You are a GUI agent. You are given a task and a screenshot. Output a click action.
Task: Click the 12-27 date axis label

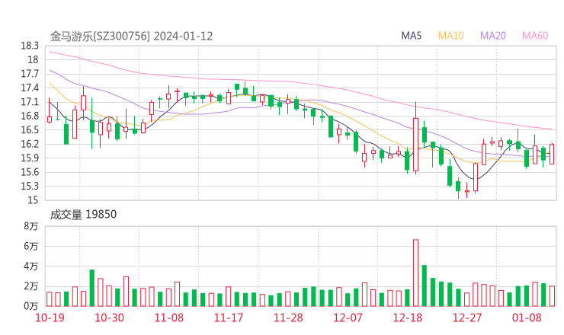click(x=467, y=317)
